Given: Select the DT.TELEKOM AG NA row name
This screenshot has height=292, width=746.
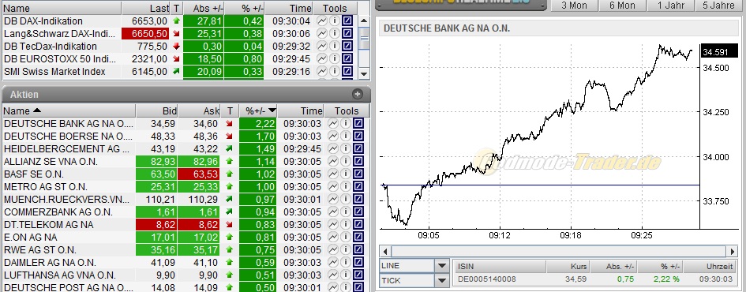Looking at the screenshot, I should pos(48,224).
